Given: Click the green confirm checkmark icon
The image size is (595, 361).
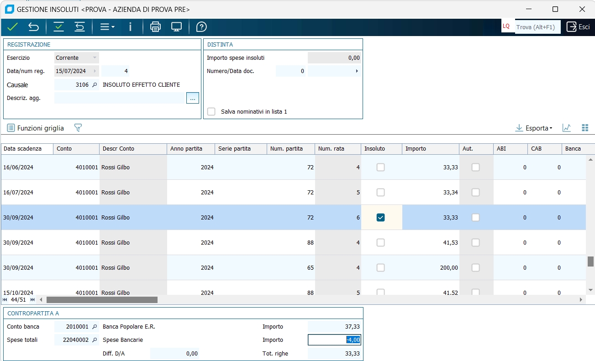Looking at the screenshot, I should click(12, 27).
